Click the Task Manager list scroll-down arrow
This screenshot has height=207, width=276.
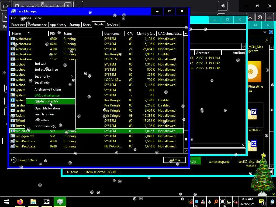tap(186, 151)
